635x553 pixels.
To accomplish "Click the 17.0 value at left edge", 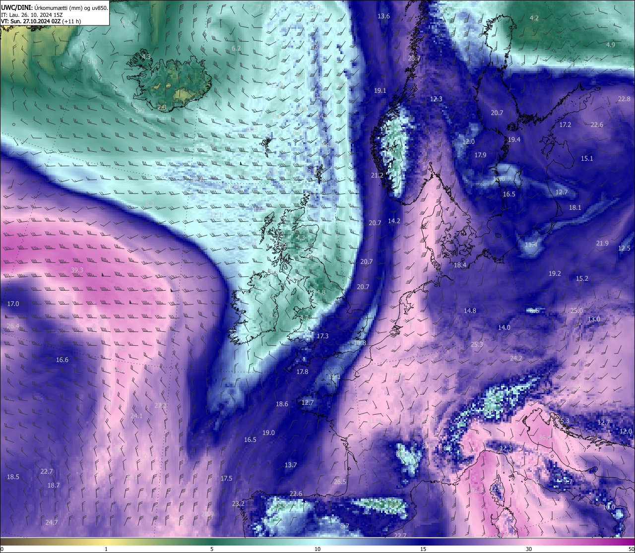I will pos(13,304).
